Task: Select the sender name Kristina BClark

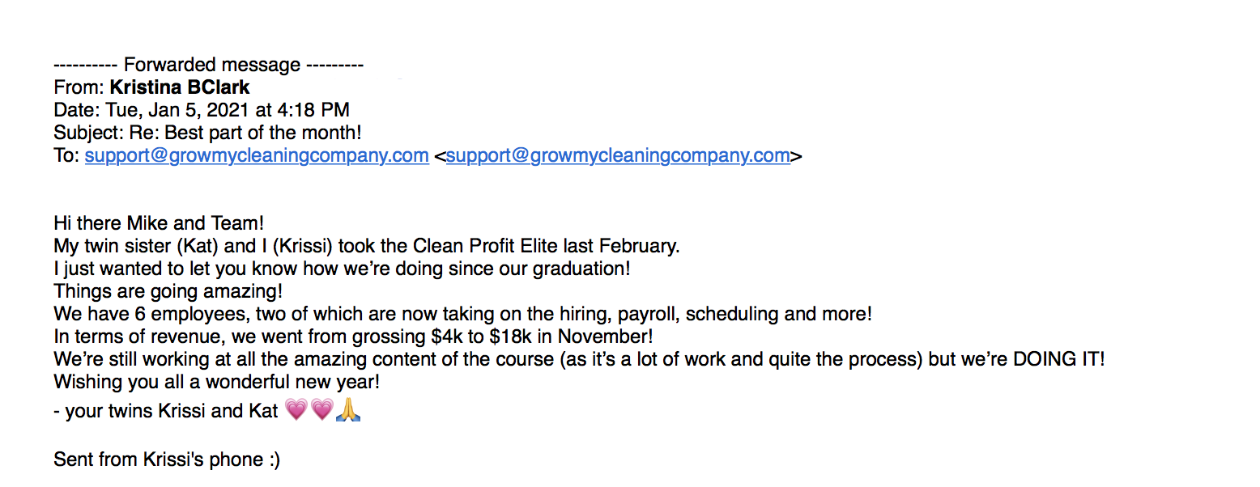Action: click(x=180, y=87)
